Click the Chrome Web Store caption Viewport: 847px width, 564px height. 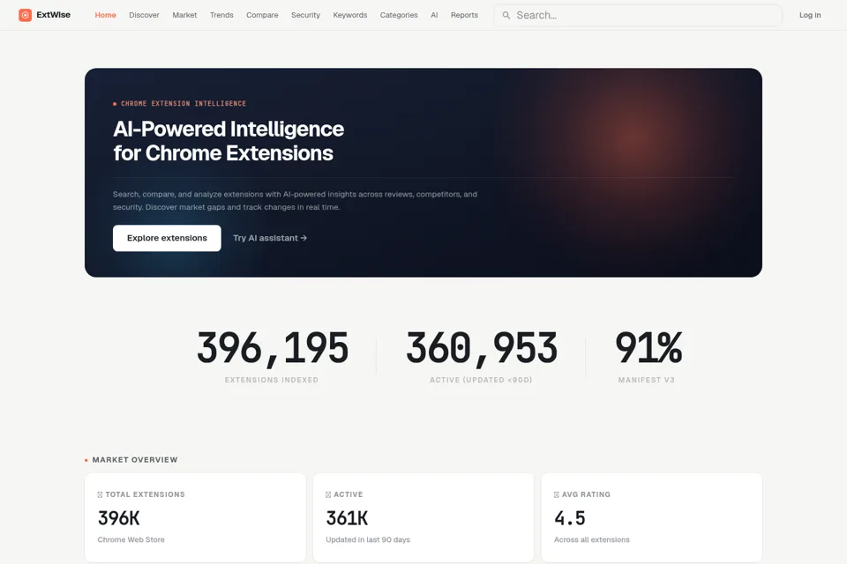[131, 539]
